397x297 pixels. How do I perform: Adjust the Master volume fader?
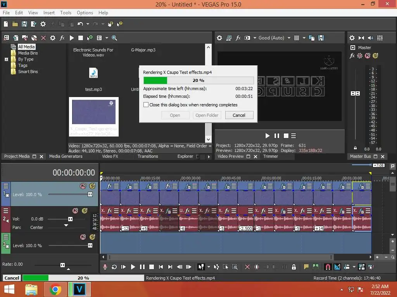[x=355, y=94]
